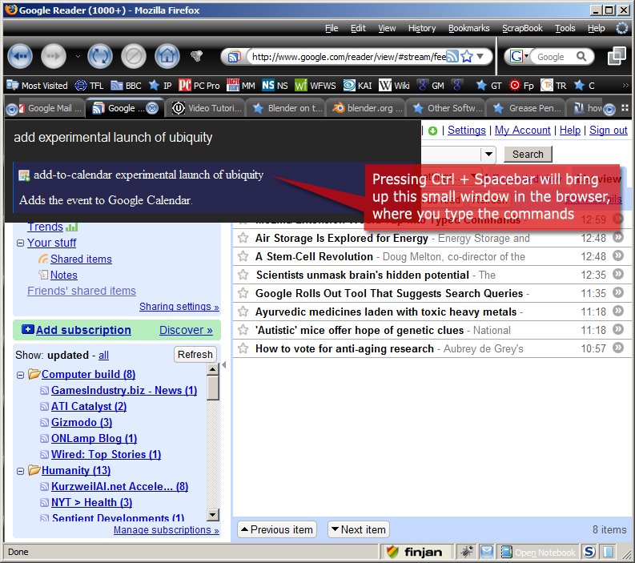Go to Previous item

click(x=277, y=529)
